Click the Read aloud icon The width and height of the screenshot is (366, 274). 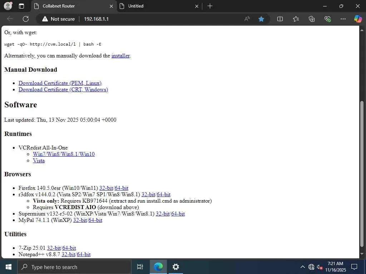pyautogui.click(x=247, y=19)
